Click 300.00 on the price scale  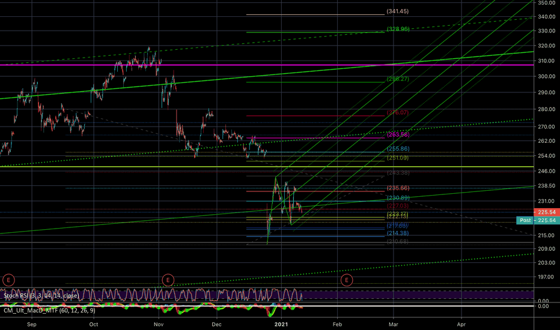click(546, 76)
